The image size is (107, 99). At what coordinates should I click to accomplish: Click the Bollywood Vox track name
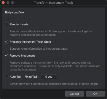15,12
